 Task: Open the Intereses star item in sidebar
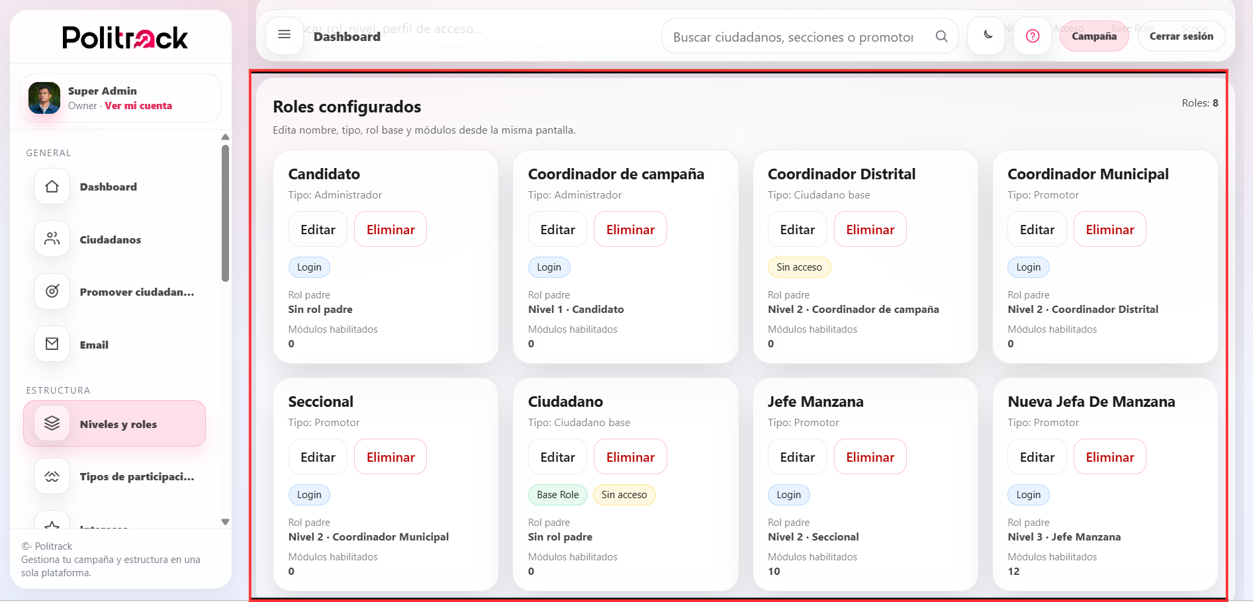point(52,526)
